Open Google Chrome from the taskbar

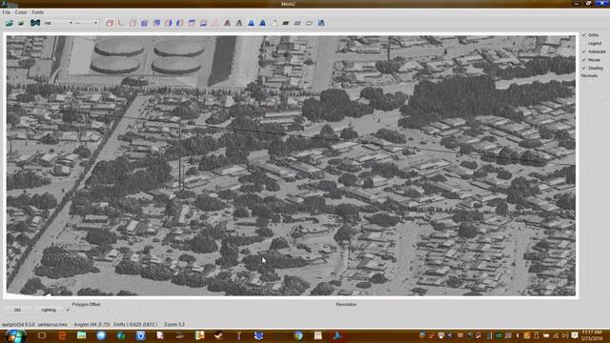298,335
